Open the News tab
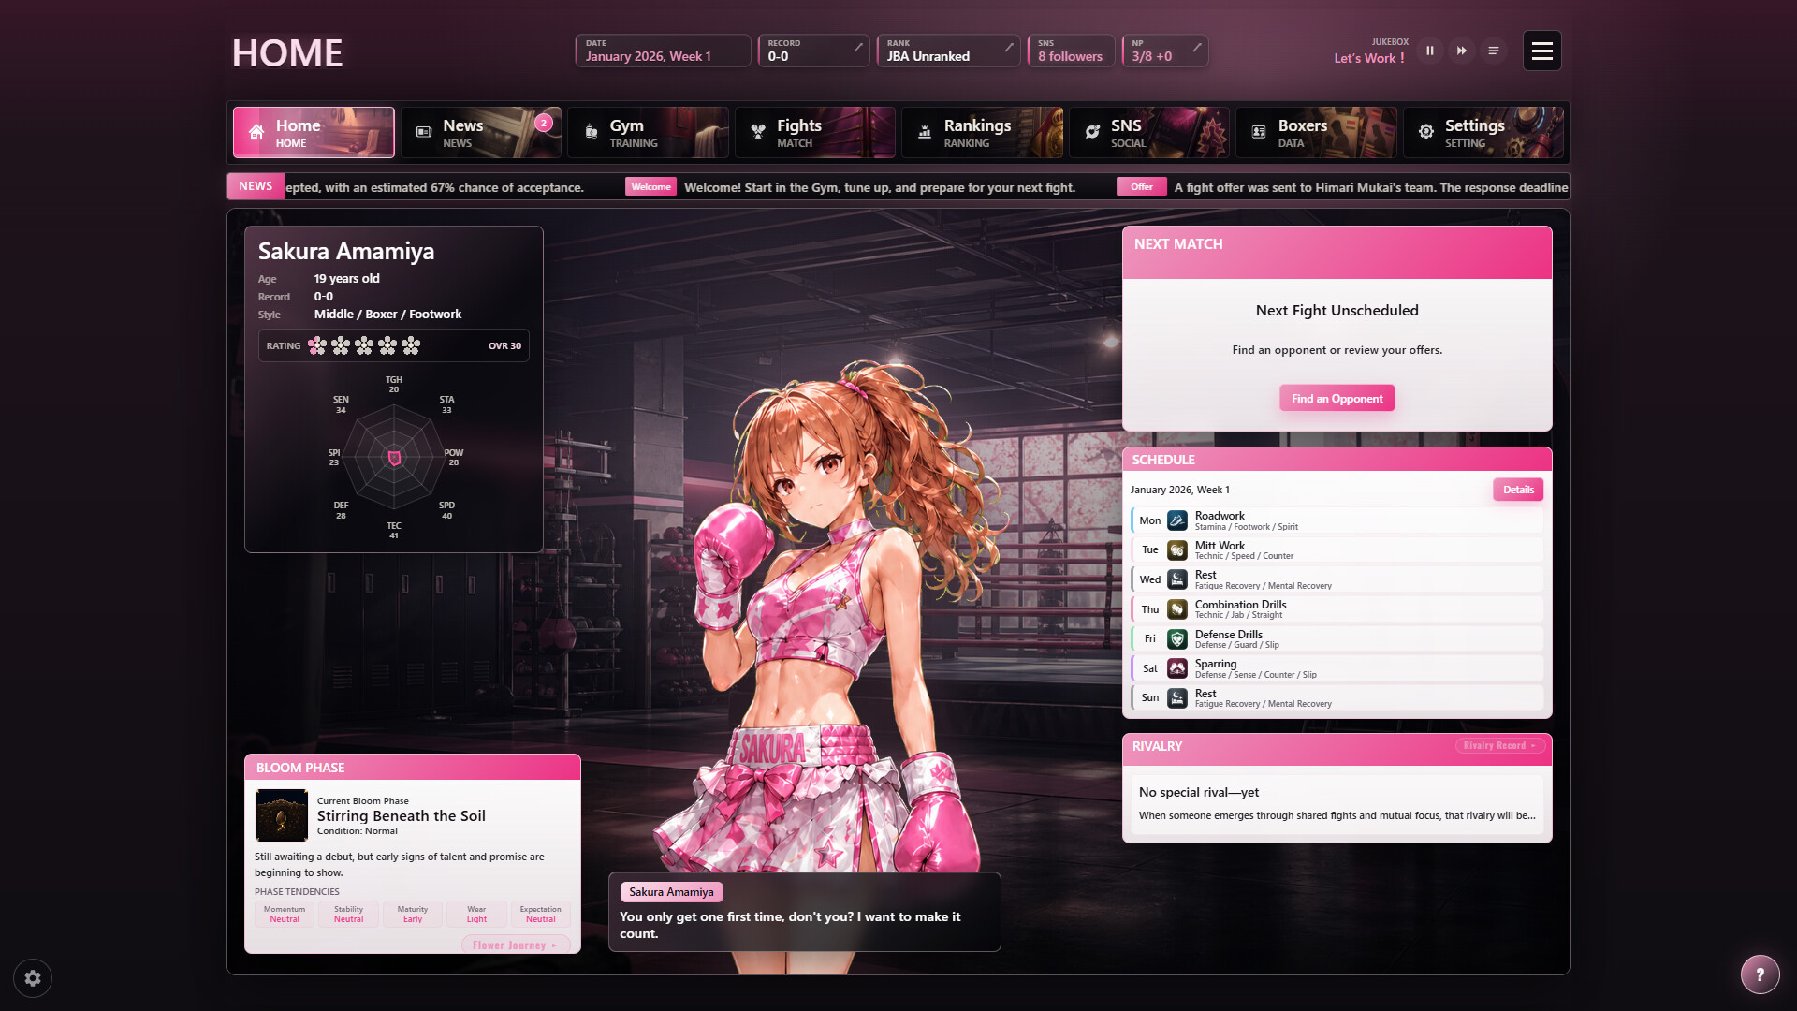The image size is (1797, 1011). 481,132
